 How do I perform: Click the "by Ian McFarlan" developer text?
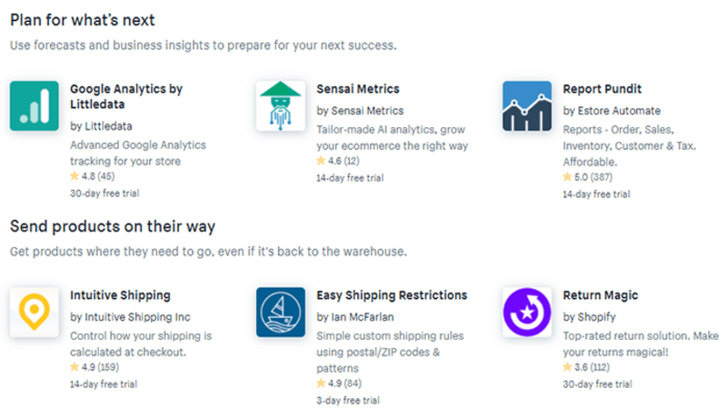coord(355,317)
